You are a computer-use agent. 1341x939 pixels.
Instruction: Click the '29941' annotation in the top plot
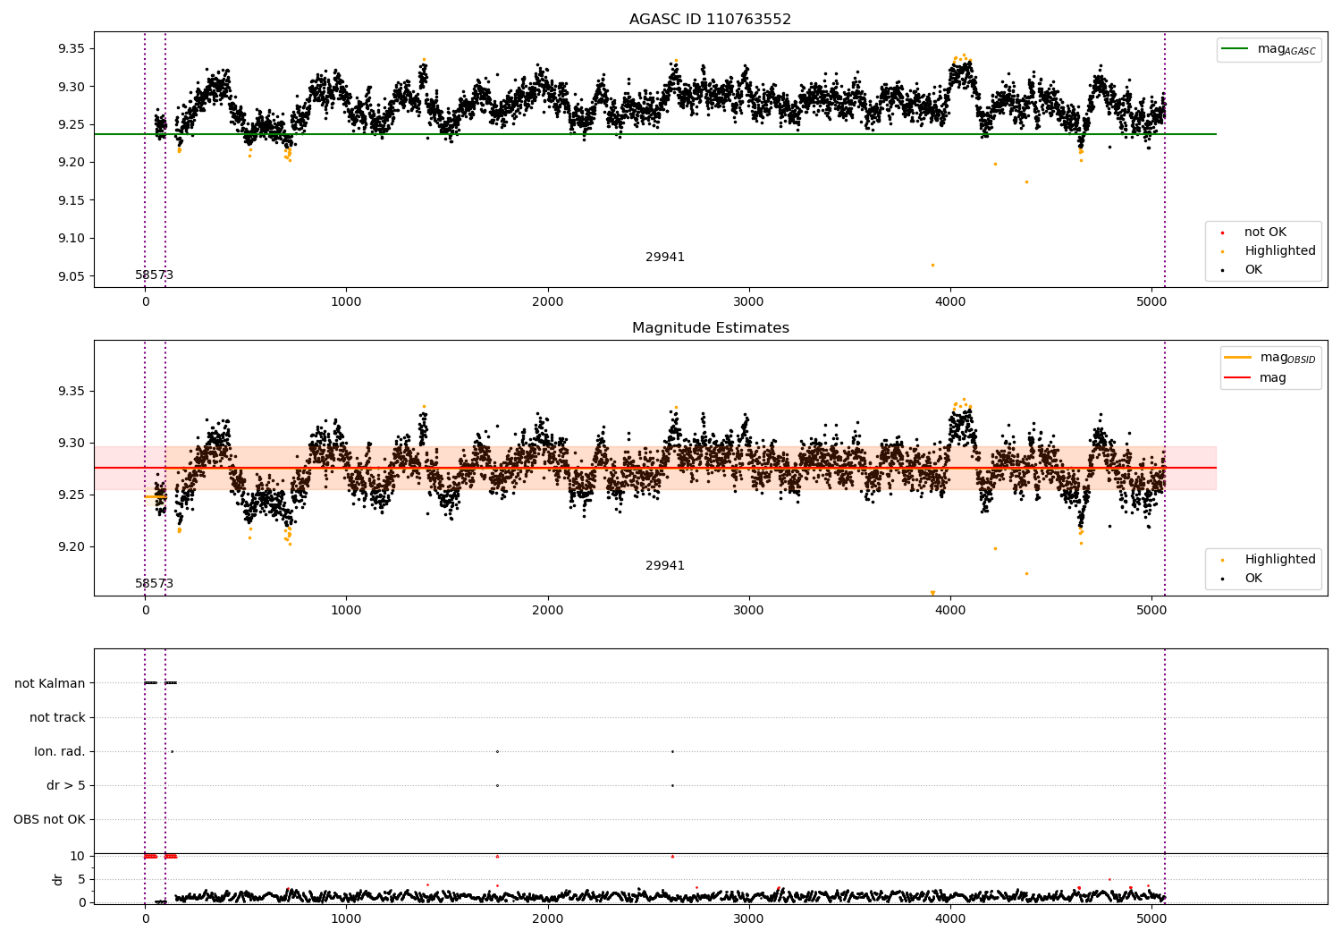[665, 258]
